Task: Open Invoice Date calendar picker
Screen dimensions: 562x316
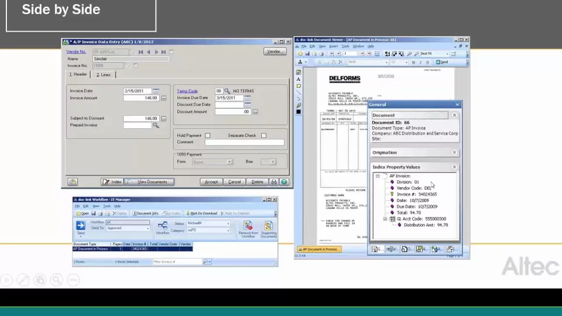Action: tap(156, 91)
